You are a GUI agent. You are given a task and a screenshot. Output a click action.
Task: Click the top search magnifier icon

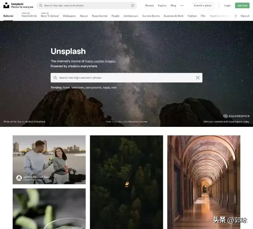[x=41, y=5]
